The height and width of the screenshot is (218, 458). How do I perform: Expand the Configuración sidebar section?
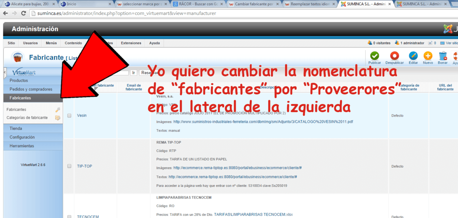point(33,137)
